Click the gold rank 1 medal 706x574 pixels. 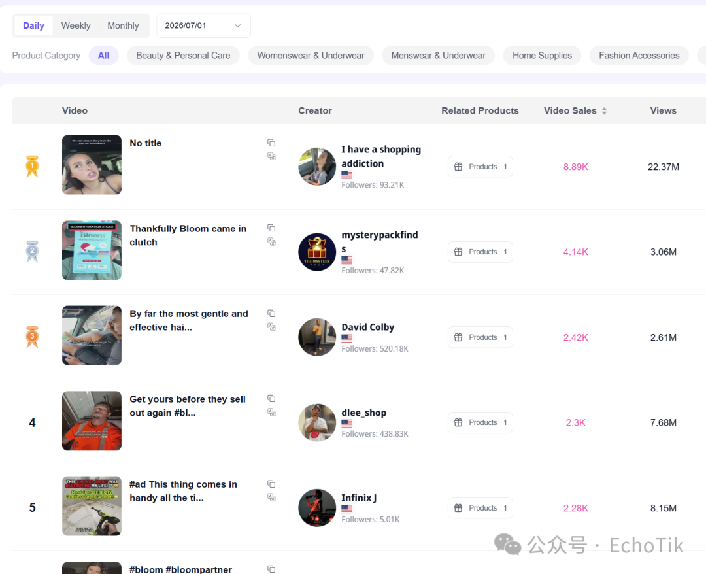tap(32, 166)
